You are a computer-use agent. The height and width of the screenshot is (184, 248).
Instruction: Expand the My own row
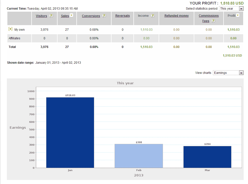coord(10,29)
